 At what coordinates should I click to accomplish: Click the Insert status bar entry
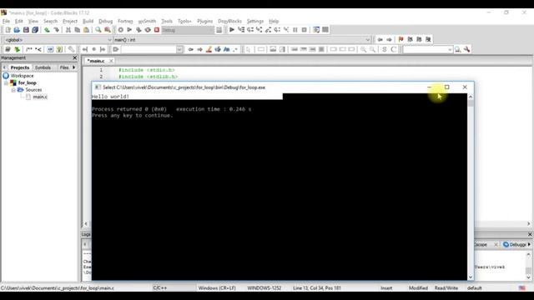tap(386, 288)
